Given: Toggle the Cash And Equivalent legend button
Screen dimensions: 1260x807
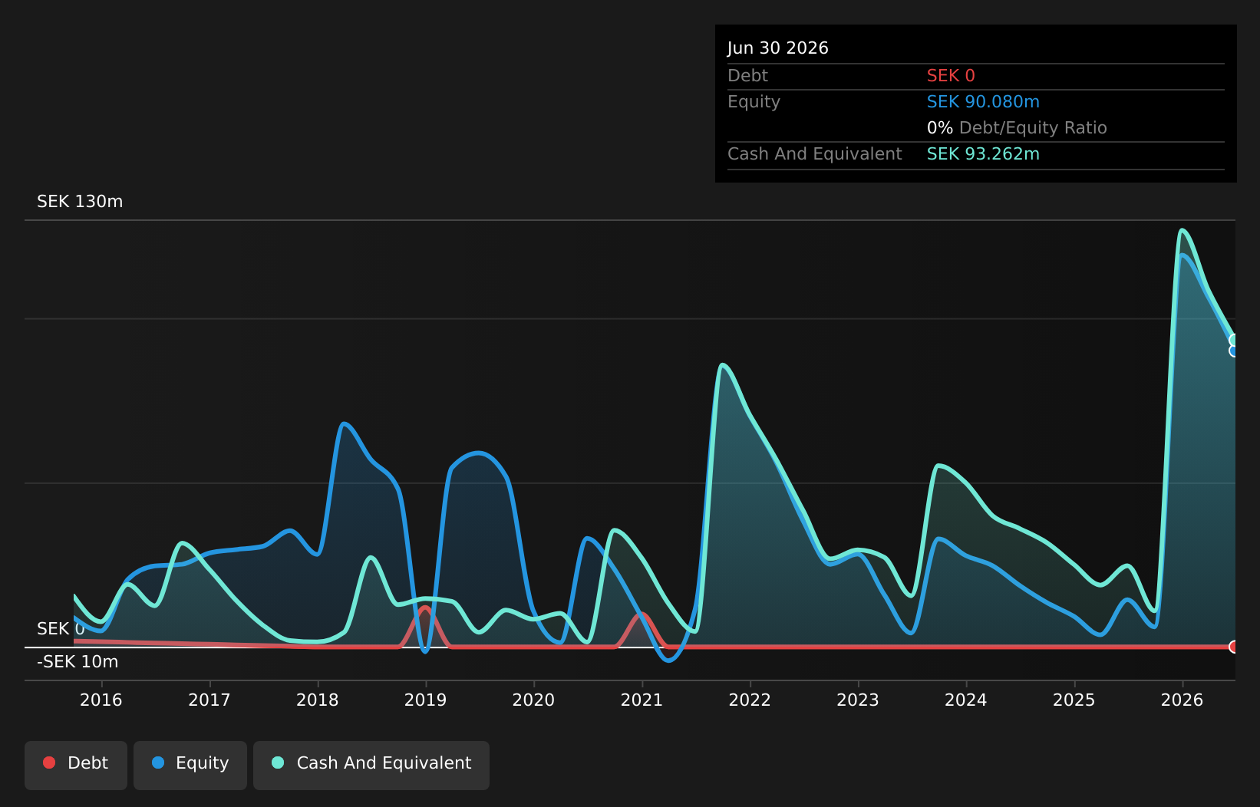Looking at the screenshot, I should pos(371,765).
